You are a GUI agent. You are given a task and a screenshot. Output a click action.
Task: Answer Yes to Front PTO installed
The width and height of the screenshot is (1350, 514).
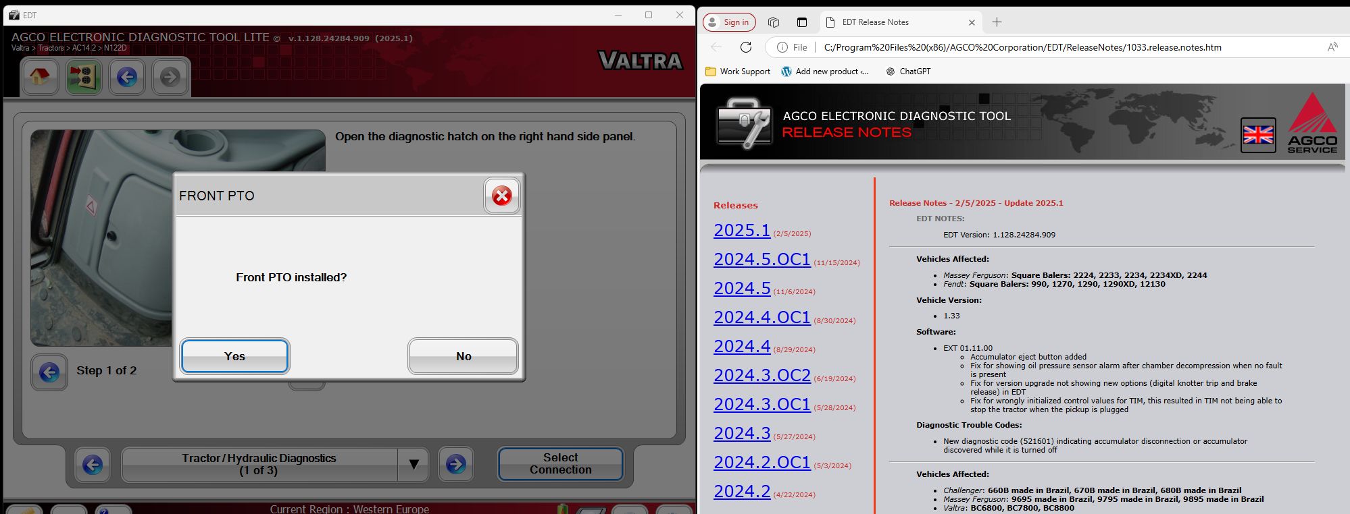(x=234, y=356)
